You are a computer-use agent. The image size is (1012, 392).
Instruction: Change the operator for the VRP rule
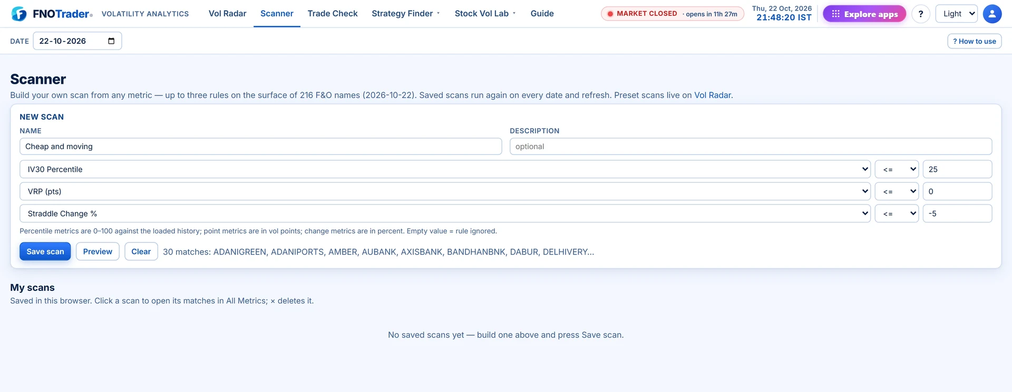897,191
